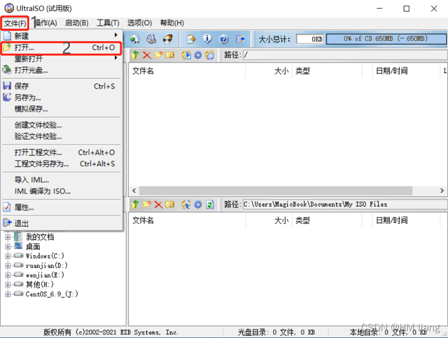Click the horizontal scrollbar in image file pane
The image size is (448, 338).
click(x=275, y=191)
